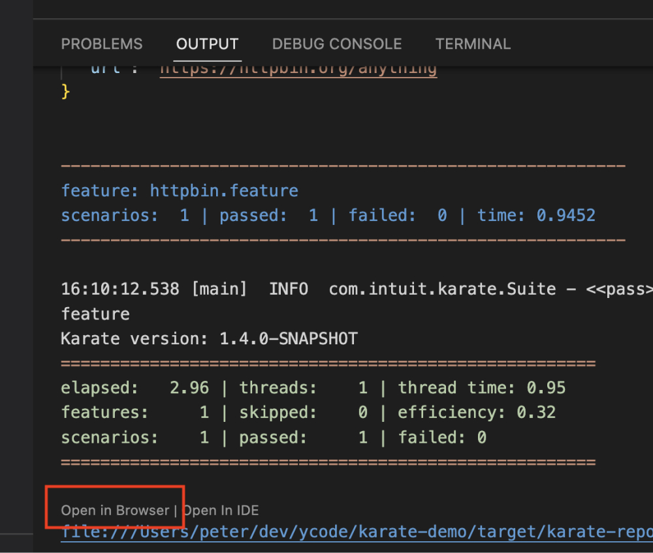The image size is (653, 553).
Task: Click the Open in Browser link
Action: coord(115,510)
